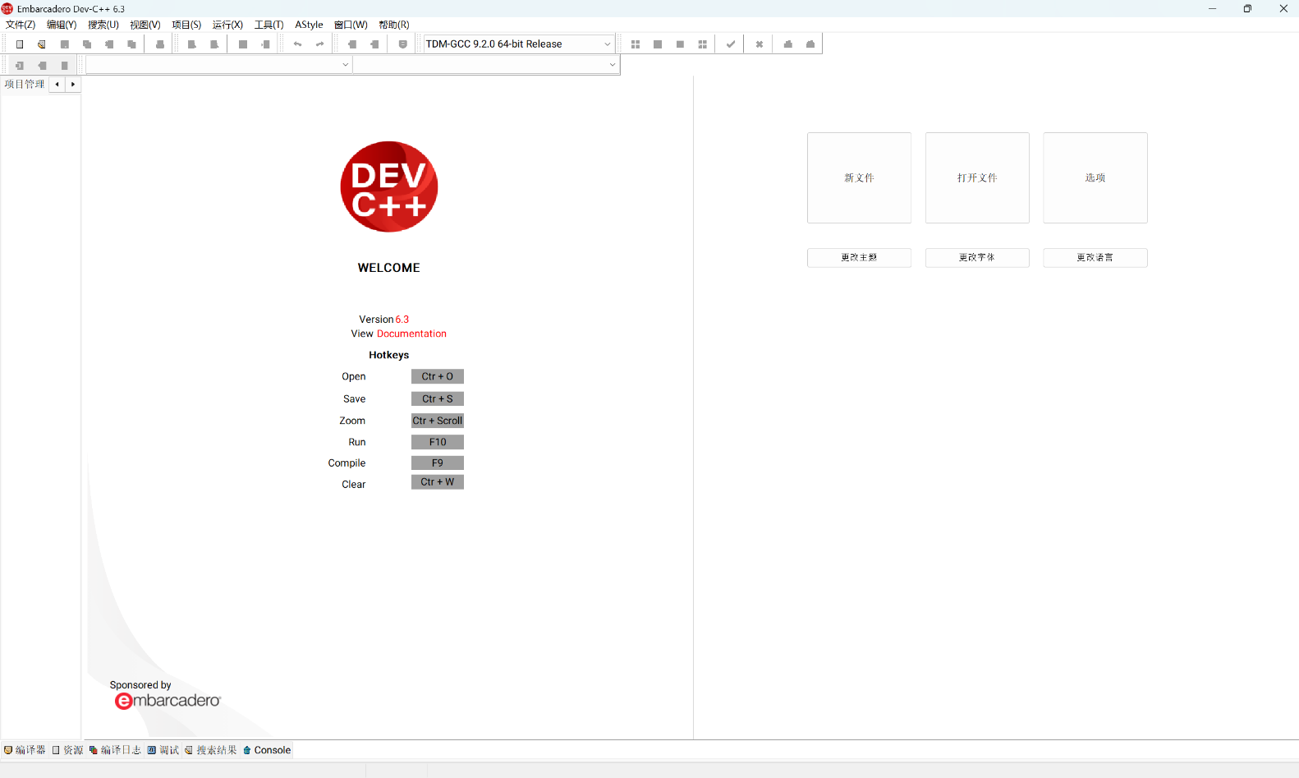Open the 项目 menu
Viewport: 1299px width, 778px height.
(x=186, y=25)
